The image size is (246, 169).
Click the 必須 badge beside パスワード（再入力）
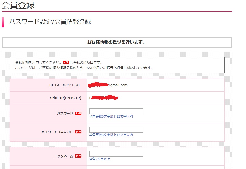point(78,132)
